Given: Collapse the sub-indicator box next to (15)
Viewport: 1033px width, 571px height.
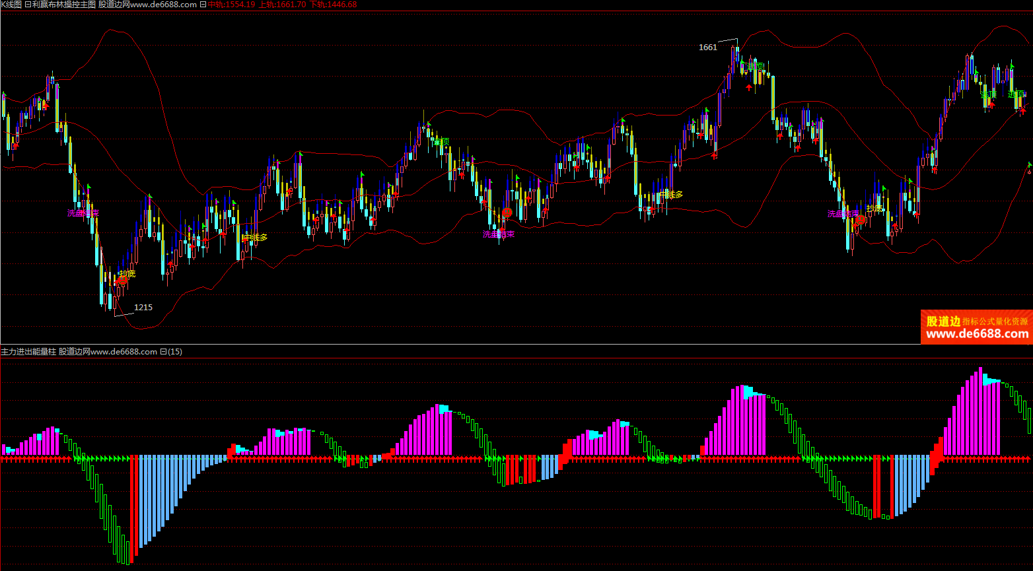Looking at the screenshot, I should [163, 352].
